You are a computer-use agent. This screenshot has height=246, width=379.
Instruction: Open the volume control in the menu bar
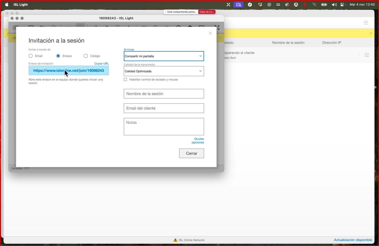[x=334, y=5]
